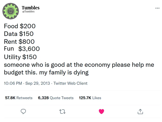Click the Tumbles gear profile avatar
The image size is (162, 122).
coord(11,11)
